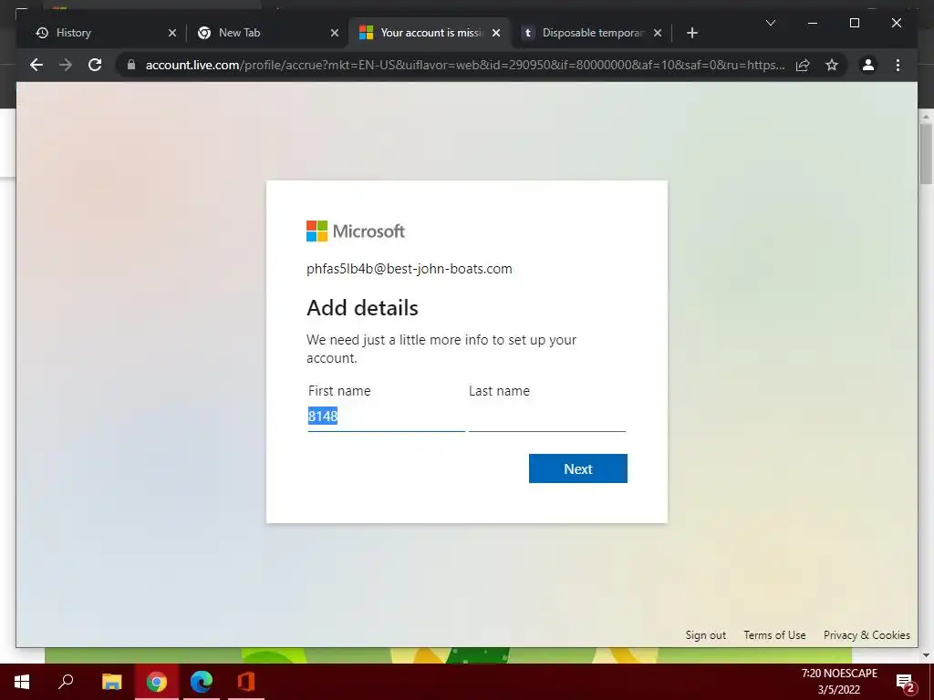Screen dimensions: 934x700
Task: Open Microsoft Office from the taskbar
Action: [x=246, y=682]
